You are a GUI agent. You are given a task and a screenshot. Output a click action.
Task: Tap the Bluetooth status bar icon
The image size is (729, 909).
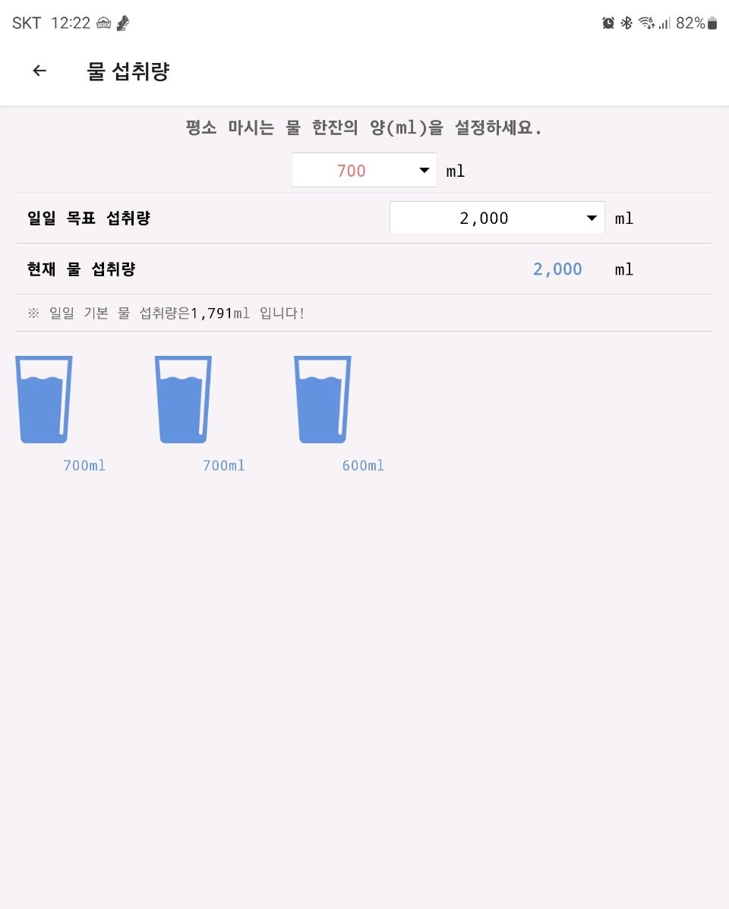626,24
